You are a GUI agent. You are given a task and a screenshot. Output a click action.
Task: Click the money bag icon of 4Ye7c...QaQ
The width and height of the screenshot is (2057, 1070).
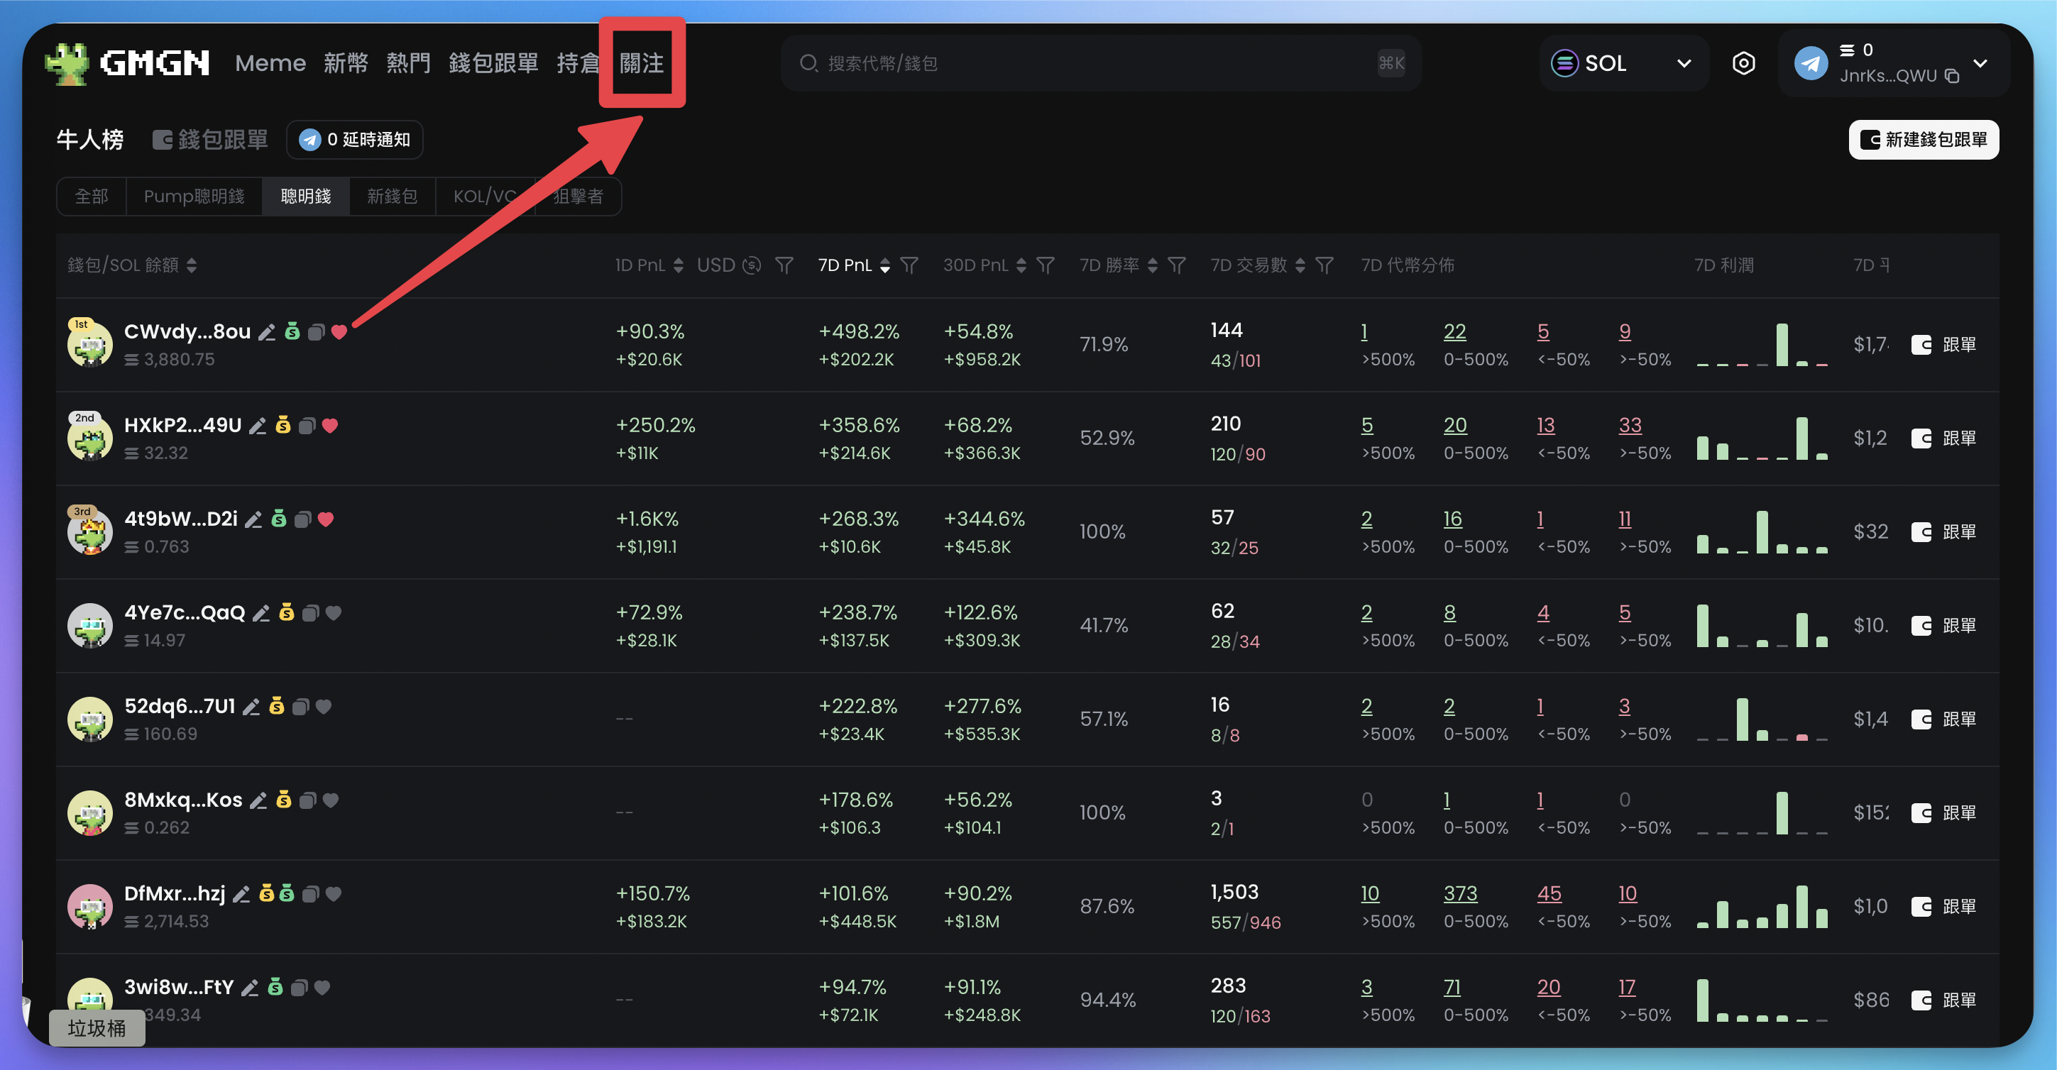point(287,613)
